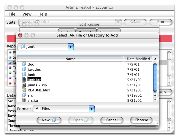Image resolution: width=181 pixels, height=140 pixels.
Task: Click the javadoc folder icon
Action: click(24, 69)
